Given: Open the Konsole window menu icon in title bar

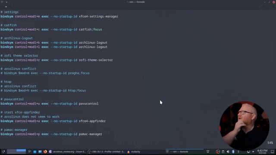Looking at the screenshot, I should [2, 2].
